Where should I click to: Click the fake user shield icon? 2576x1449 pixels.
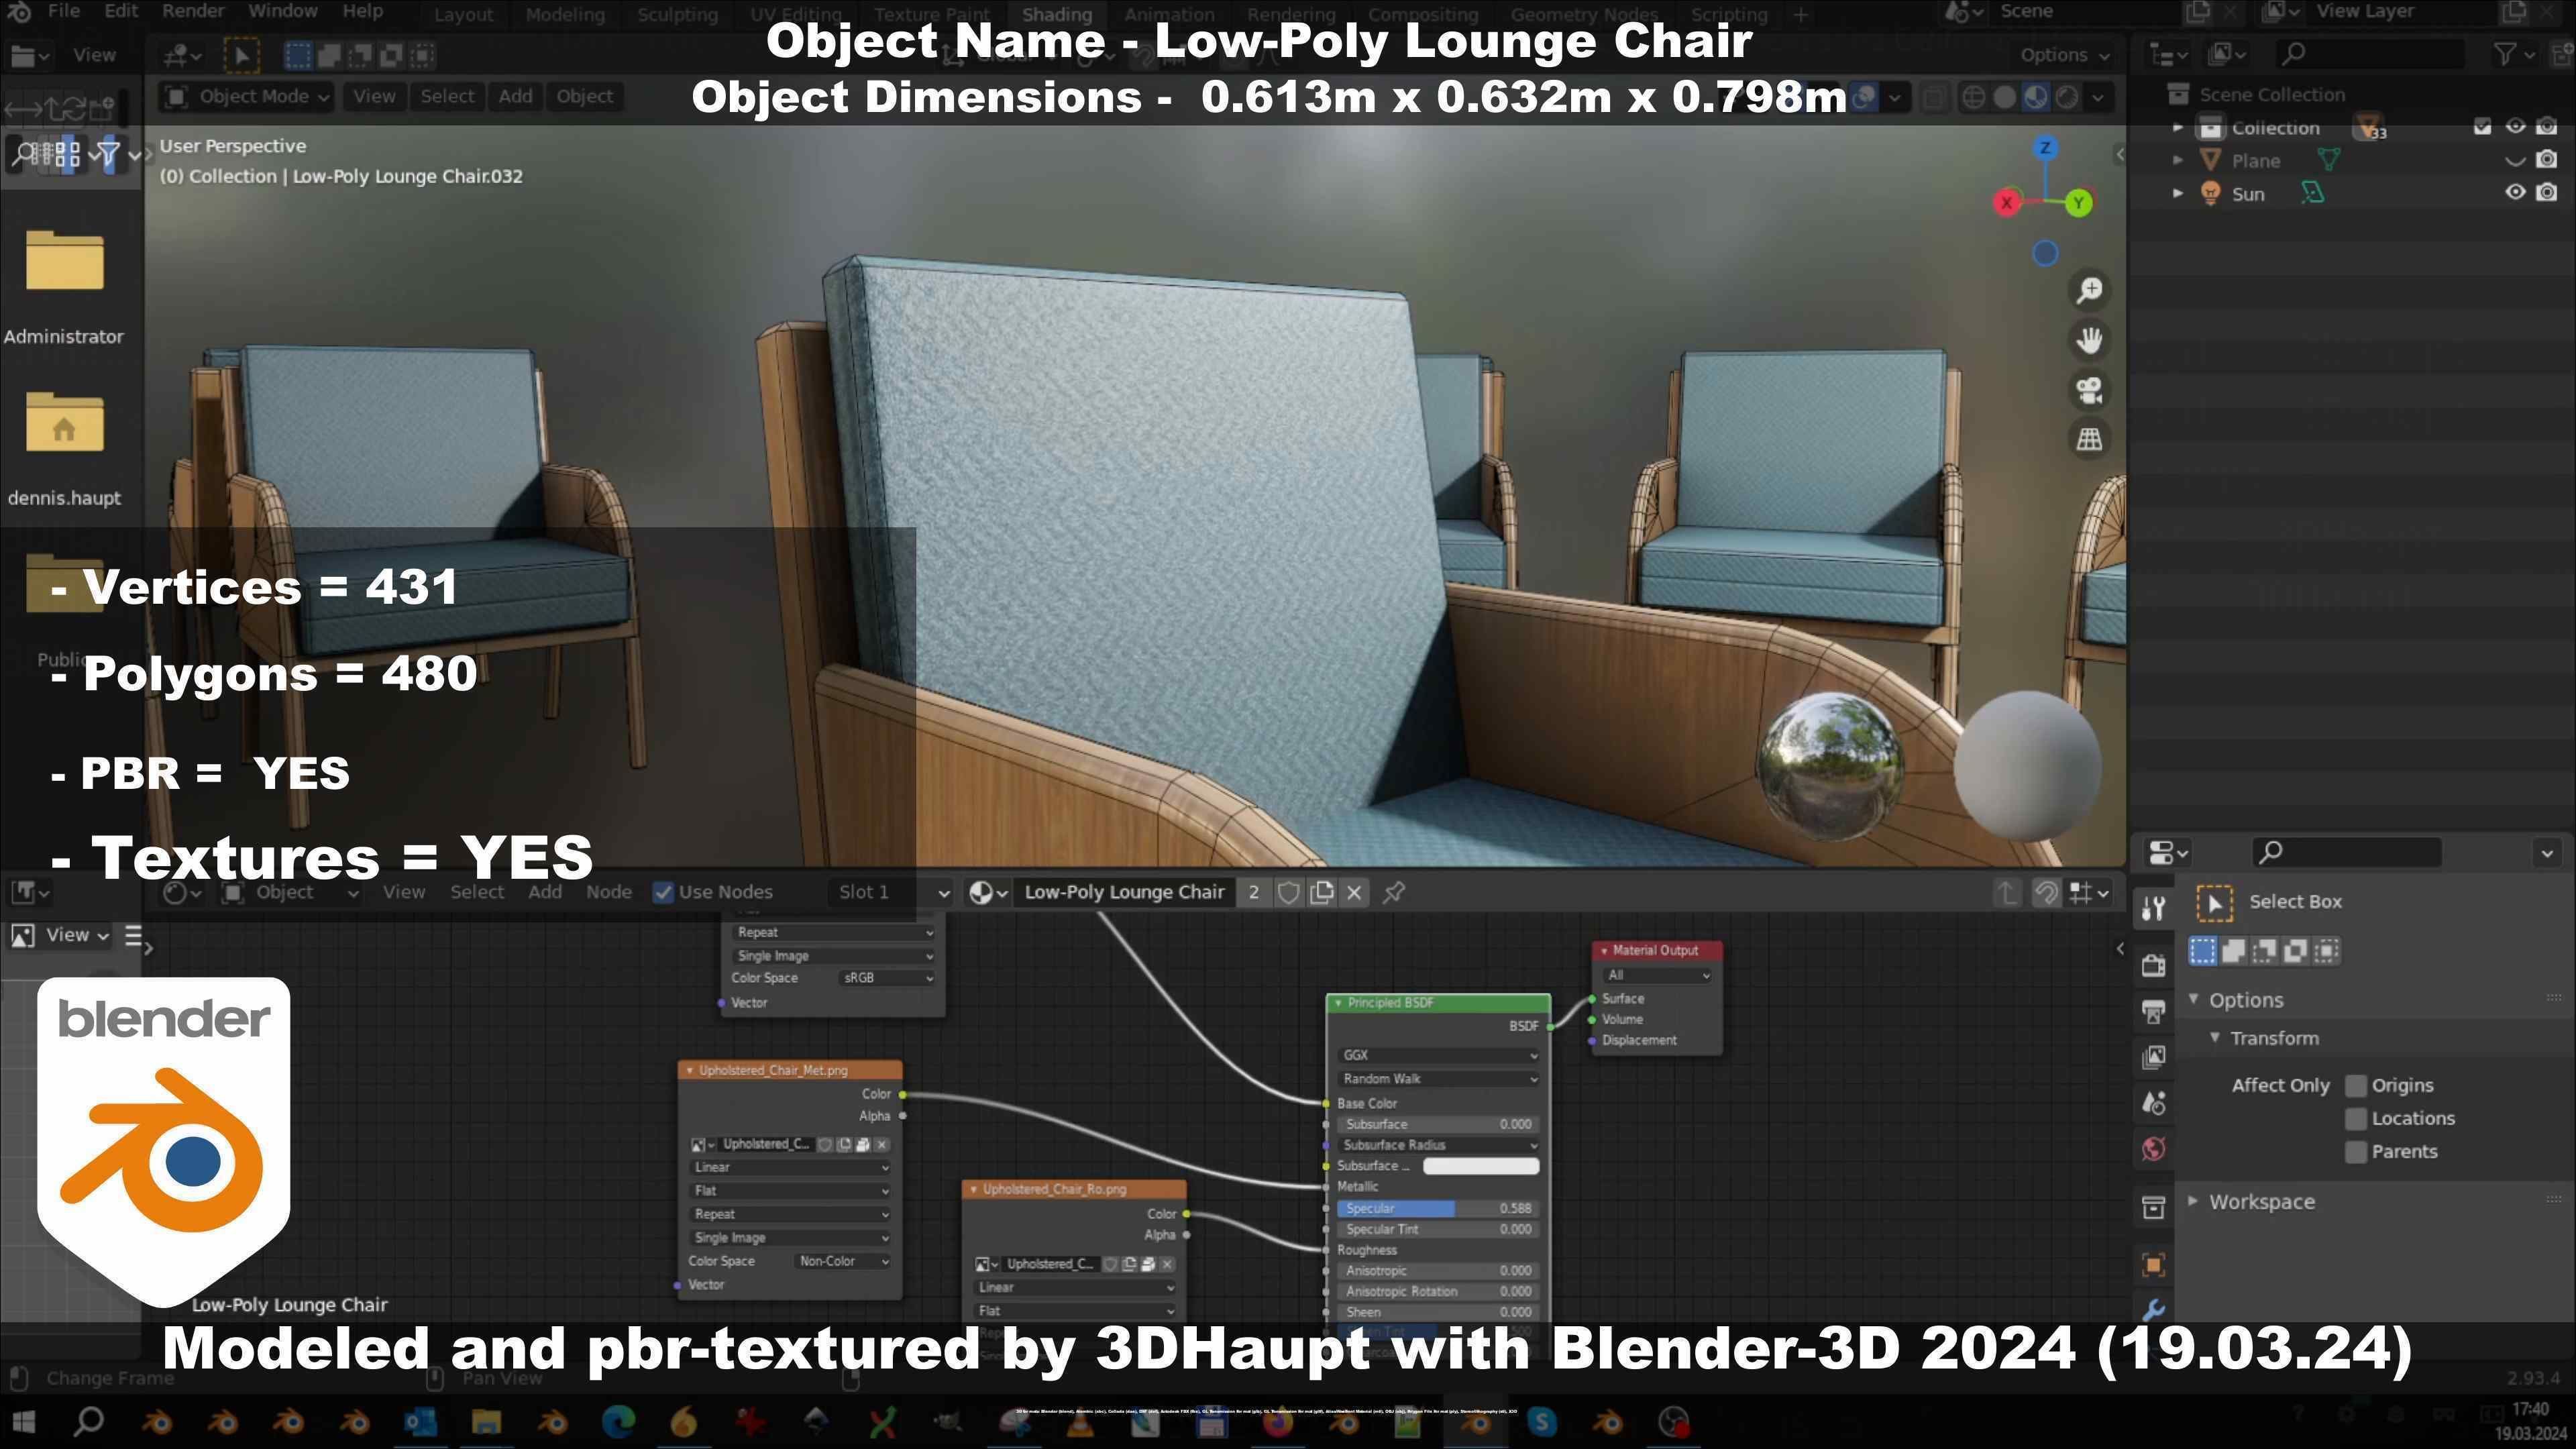(x=1288, y=892)
